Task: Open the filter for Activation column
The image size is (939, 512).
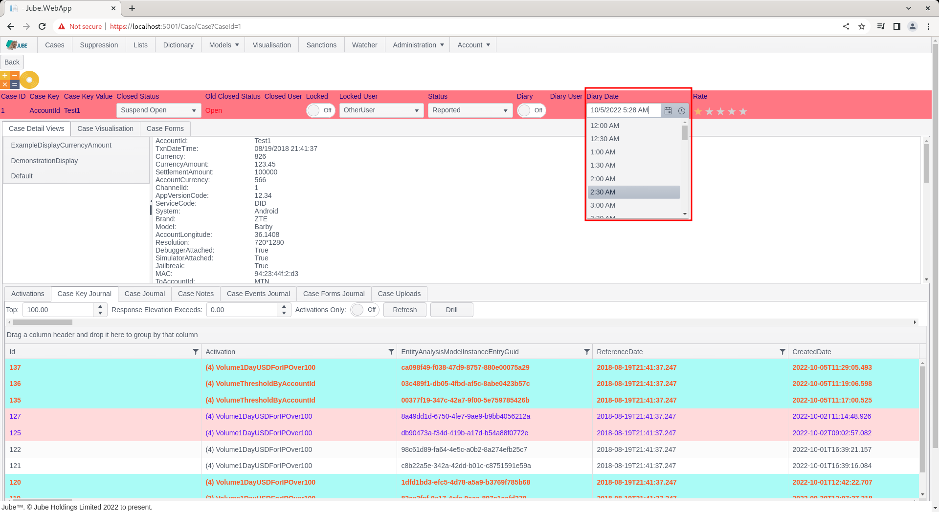Action: [x=391, y=352]
